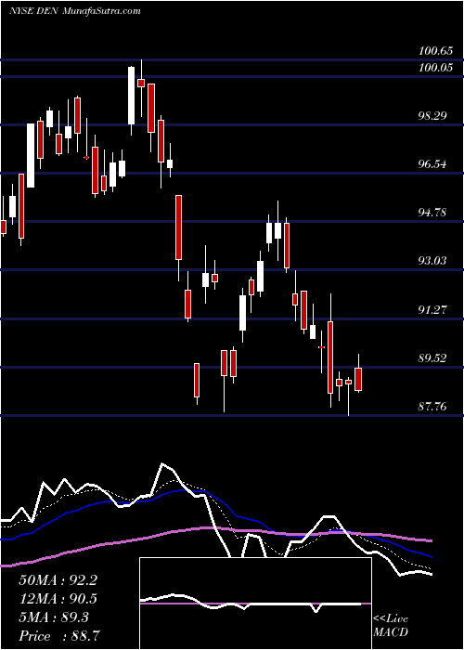
Task: Click the 98.29 price axis label
Action: [432, 116]
